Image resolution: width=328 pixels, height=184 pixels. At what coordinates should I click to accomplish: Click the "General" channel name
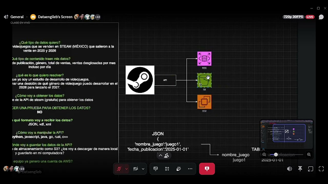(17, 17)
